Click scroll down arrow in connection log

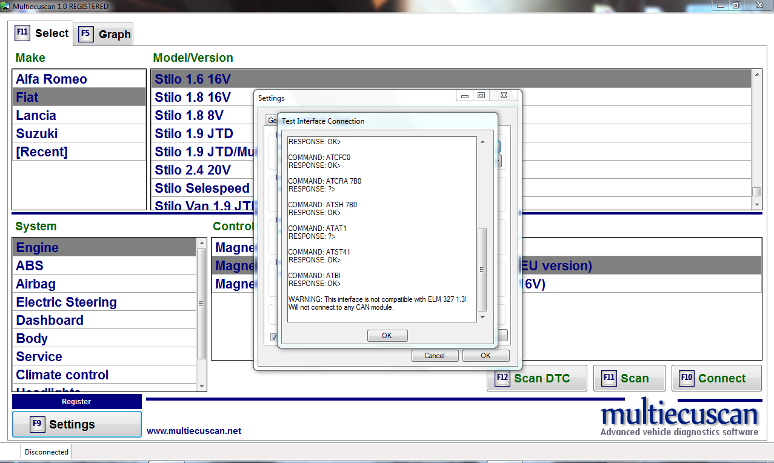coord(482,317)
